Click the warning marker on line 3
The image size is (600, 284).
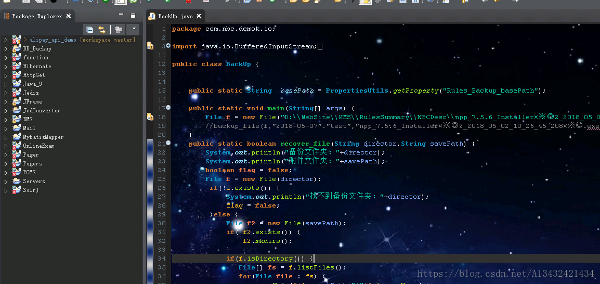point(150,46)
